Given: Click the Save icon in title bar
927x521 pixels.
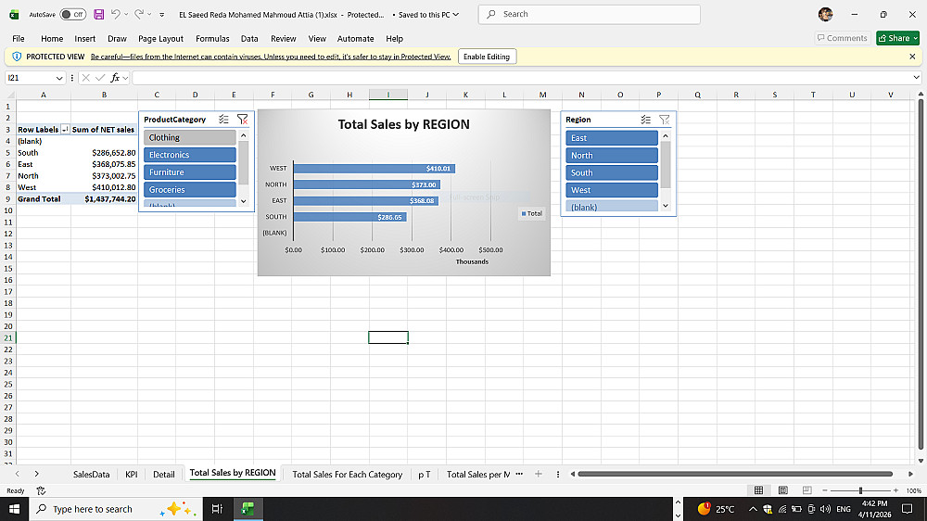Looking at the screenshot, I should pyautogui.click(x=99, y=14).
